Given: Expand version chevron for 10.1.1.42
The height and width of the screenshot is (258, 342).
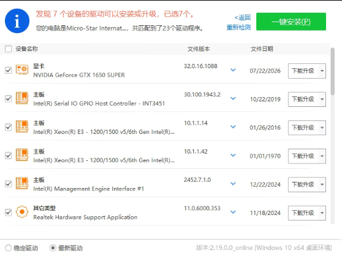Looking at the screenshot, I should [233, 155].
